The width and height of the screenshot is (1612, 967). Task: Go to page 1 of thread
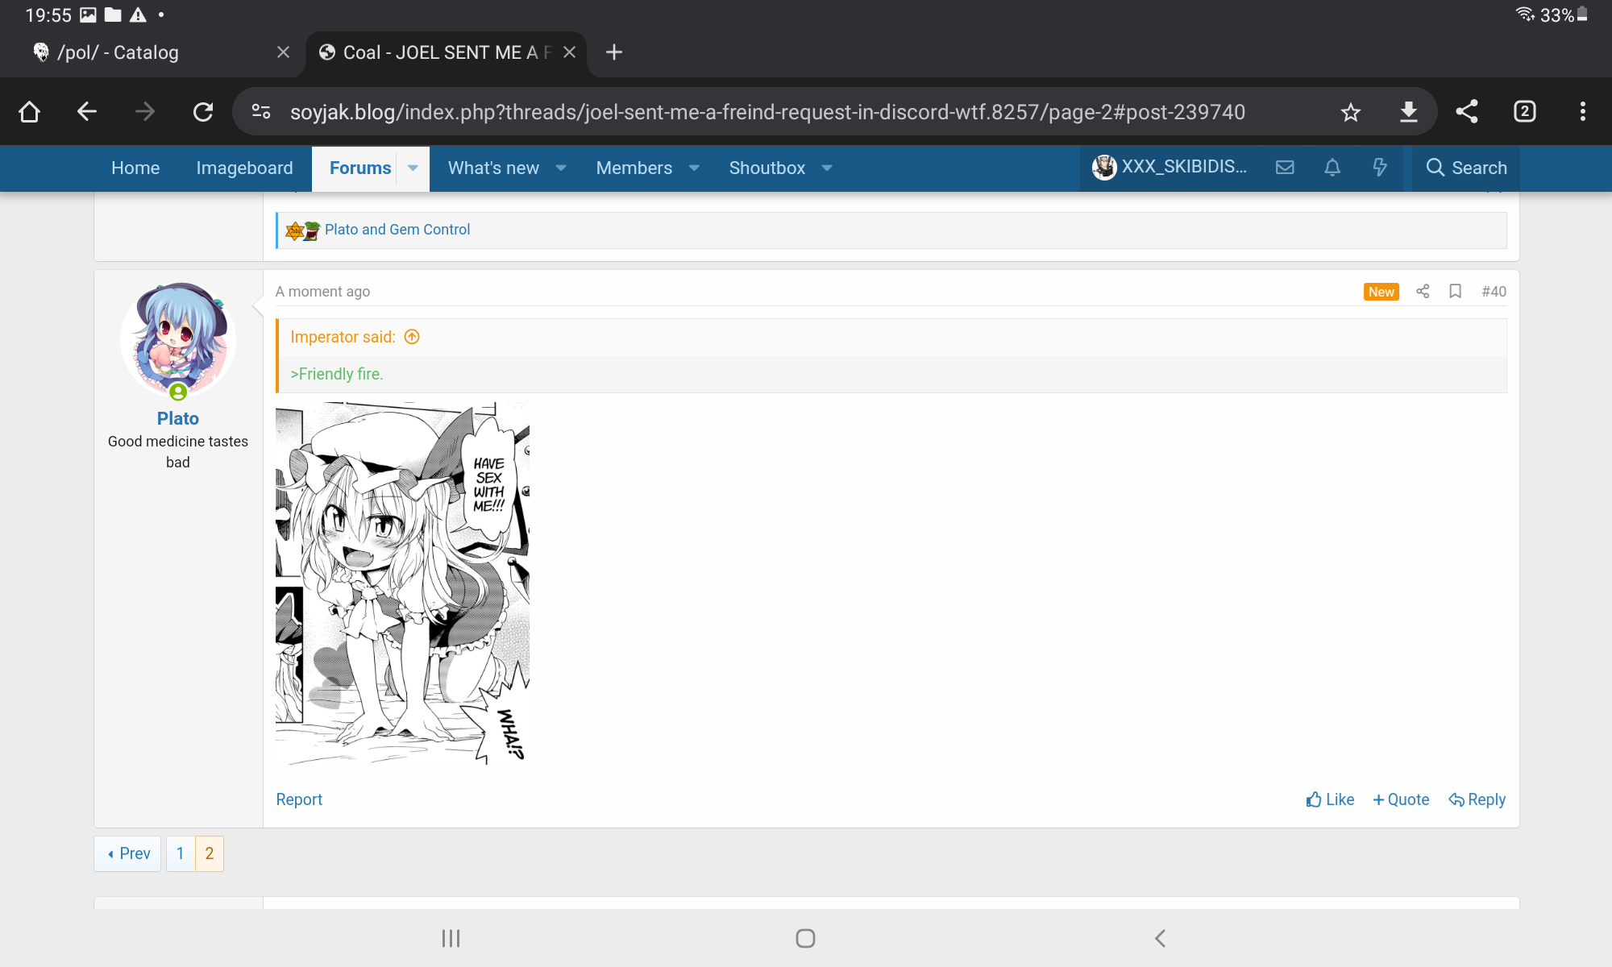click(x=181, y=853)
